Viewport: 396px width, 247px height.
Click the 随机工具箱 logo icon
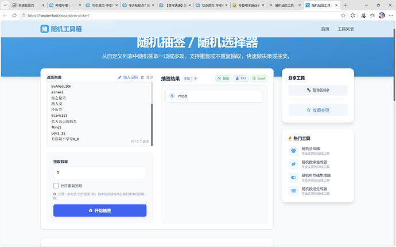[44, 29]
